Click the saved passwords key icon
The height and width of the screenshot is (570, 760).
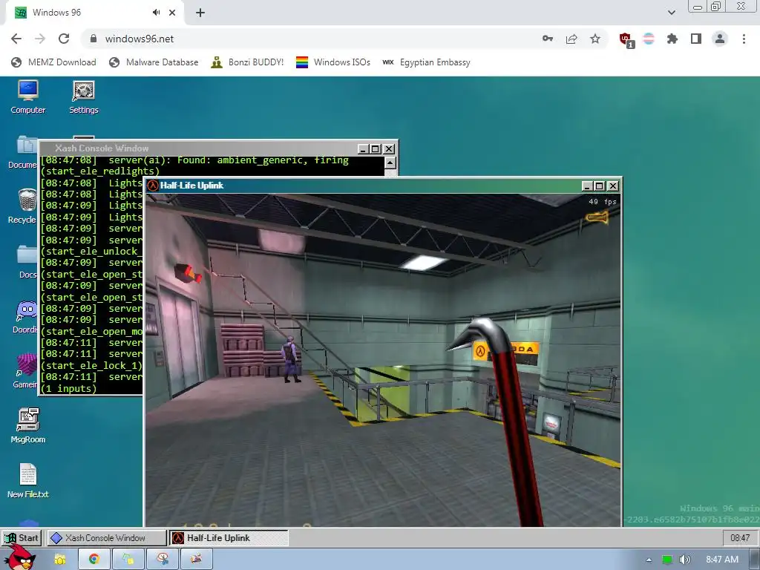(x=548, y=39)
